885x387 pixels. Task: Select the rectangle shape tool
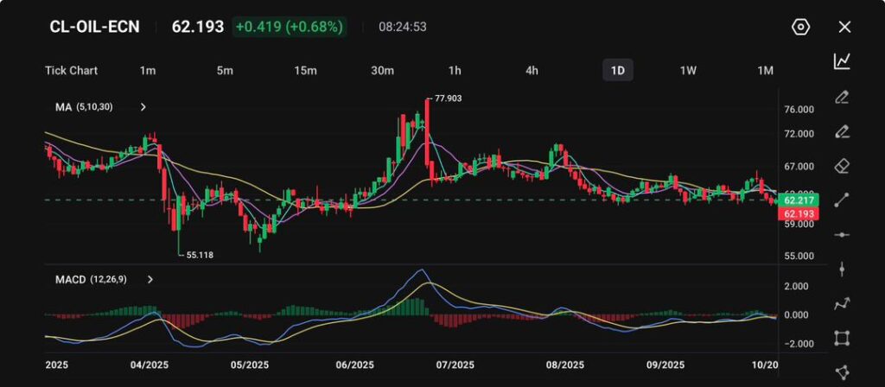[842, 338]
